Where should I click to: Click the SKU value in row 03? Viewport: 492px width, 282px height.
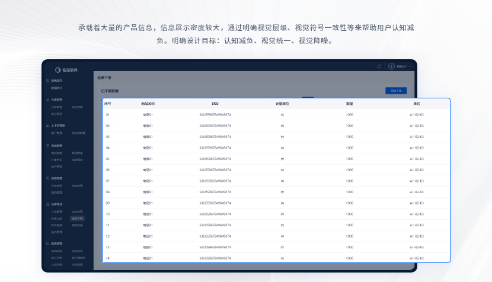pyautogui.click(x=215, y=137)
